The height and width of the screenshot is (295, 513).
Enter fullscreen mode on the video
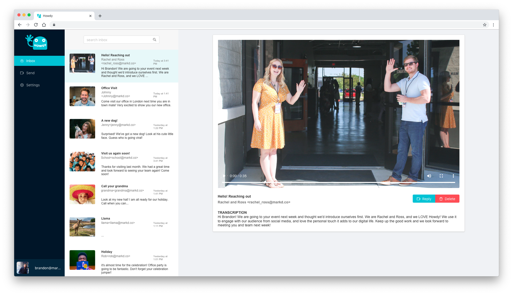click(441, 176)
